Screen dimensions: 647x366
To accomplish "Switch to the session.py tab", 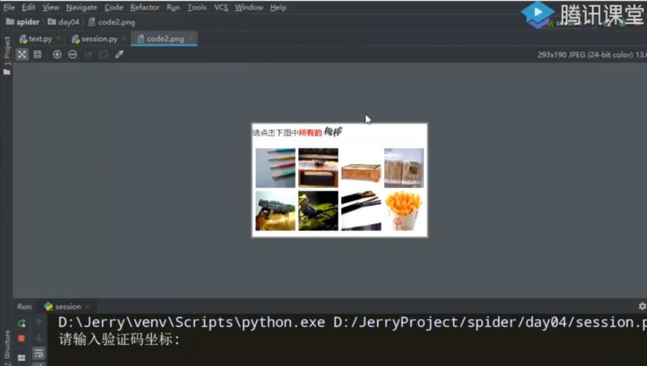I will coord(98,37).
